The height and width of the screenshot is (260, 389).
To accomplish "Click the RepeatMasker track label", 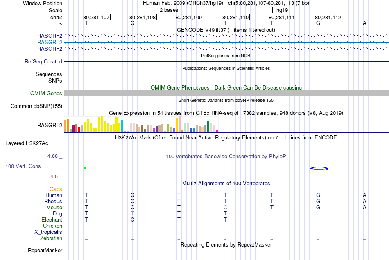I will [x=45, y=251].
